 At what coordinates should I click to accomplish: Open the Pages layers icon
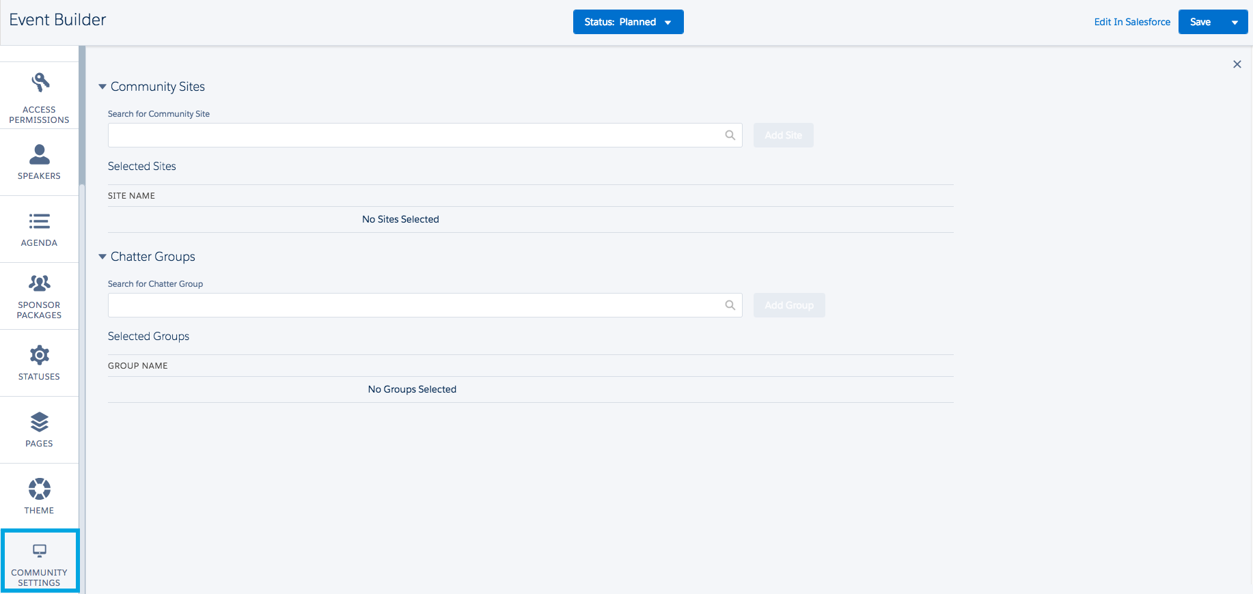40,422
